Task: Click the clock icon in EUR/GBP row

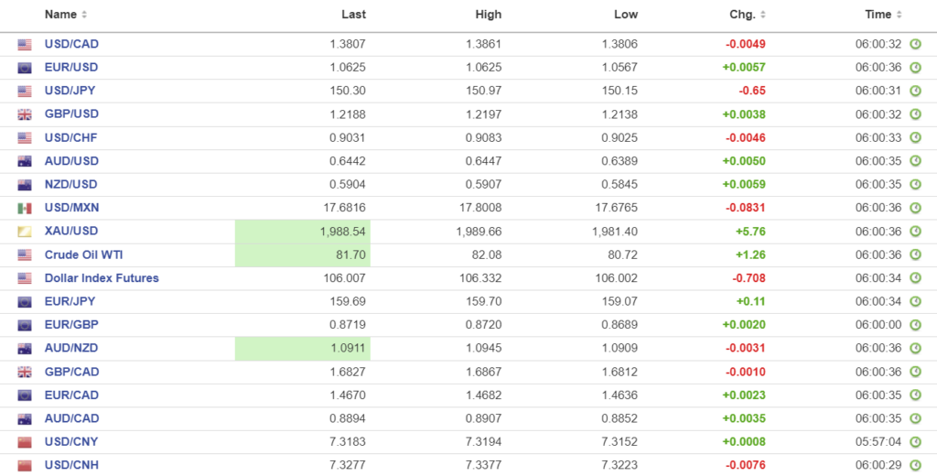Action: [915, 325]
